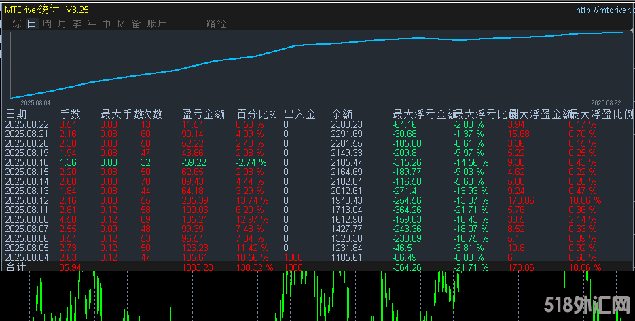
Task: Click the 盈亏金额 column header
Action: coord(204,114)
